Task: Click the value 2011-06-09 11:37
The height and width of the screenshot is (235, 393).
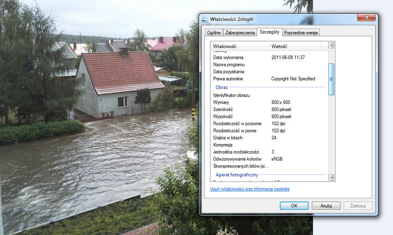Action: coord(288,57)
